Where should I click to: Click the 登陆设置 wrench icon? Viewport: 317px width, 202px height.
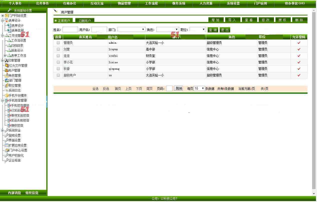pos(7,135)
